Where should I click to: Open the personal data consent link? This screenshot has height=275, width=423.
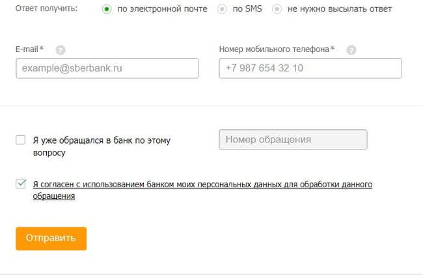coord(202,185)
